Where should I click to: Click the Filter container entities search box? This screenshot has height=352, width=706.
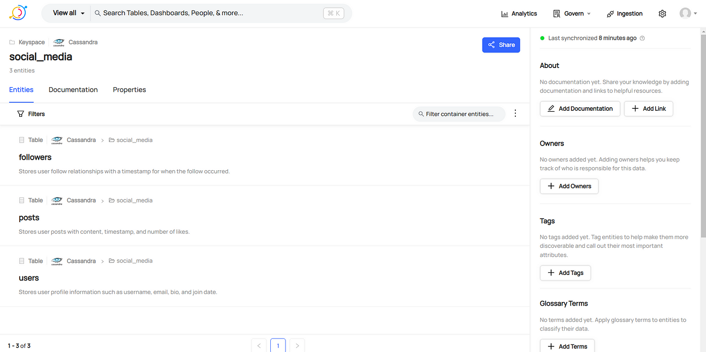[459, 114]
